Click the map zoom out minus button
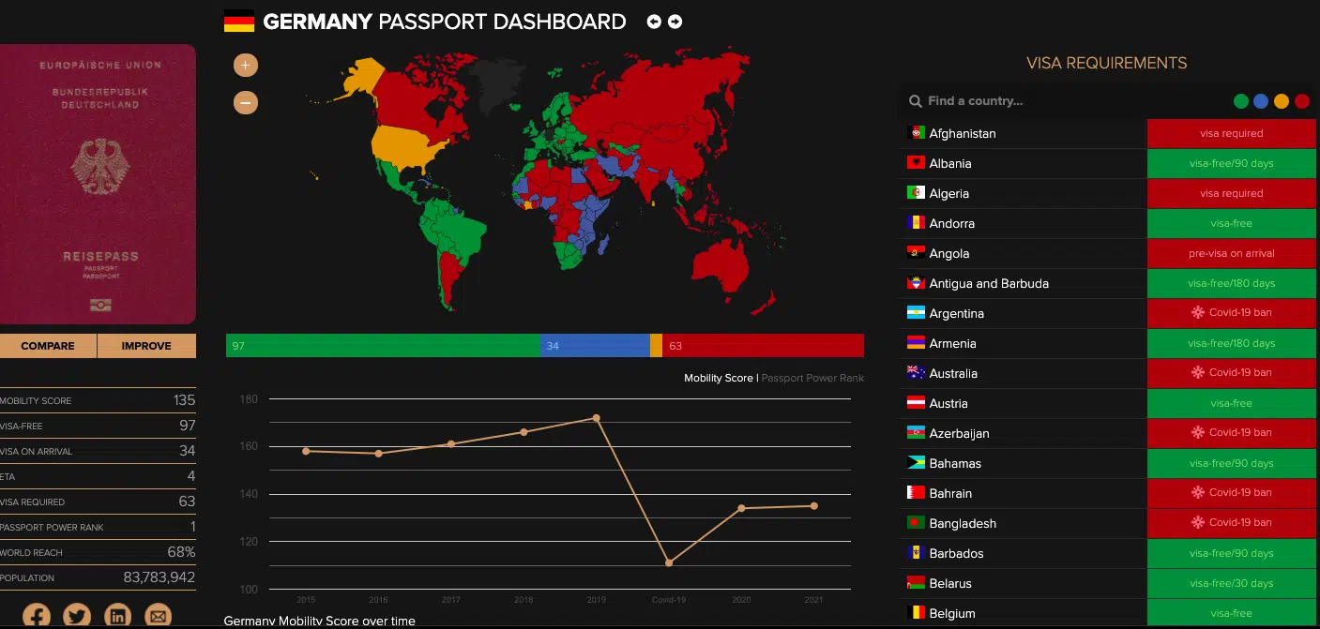This screenshot has height=629, width=1320. click(245, 102)
